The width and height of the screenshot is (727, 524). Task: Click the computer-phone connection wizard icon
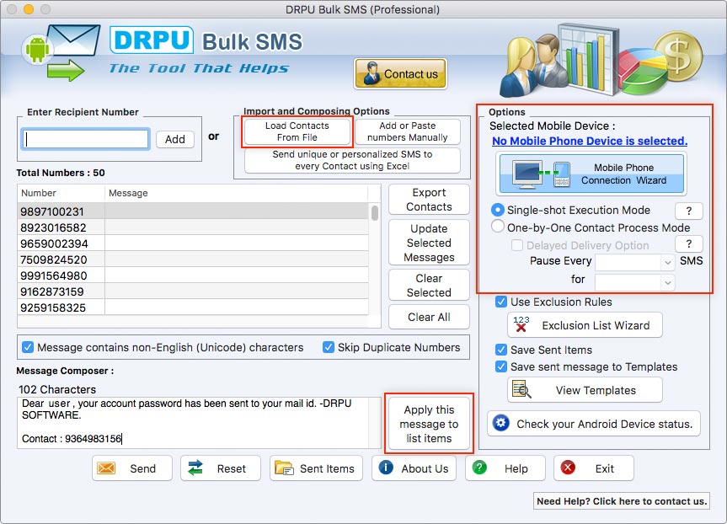click(x=541, y=174)
